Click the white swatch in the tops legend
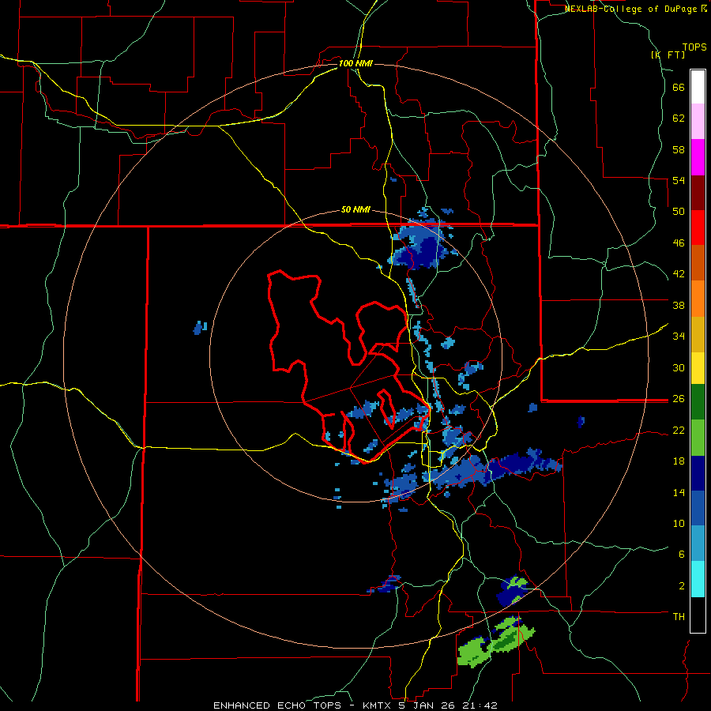711x711 pixels. 698,87
